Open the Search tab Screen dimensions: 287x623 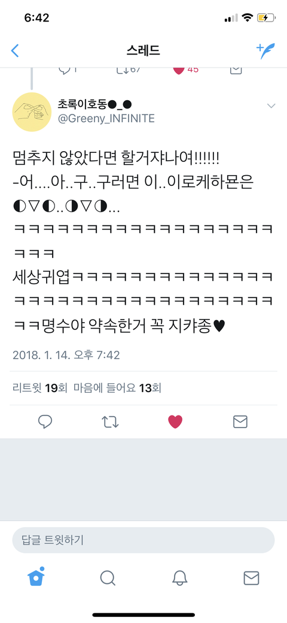click(108, 578)
